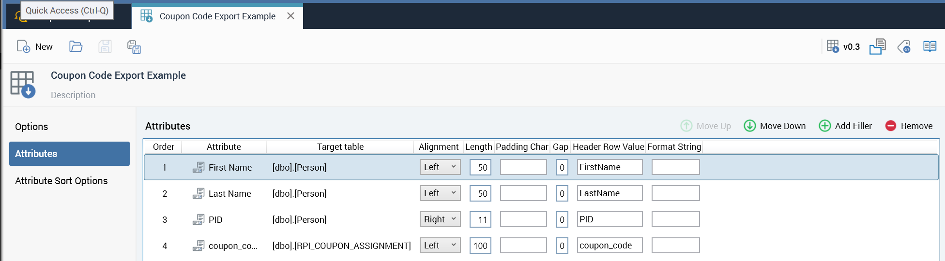The height and width of the screenshot is (261, 945).
Task: Select the Coupon Code Export Example tab
Action: (x=217, y=16)
